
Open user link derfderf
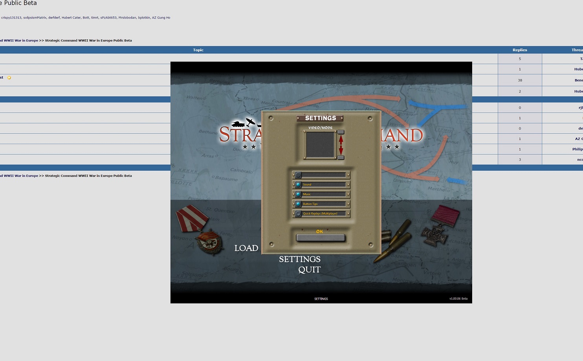click(x=54, y=18)
